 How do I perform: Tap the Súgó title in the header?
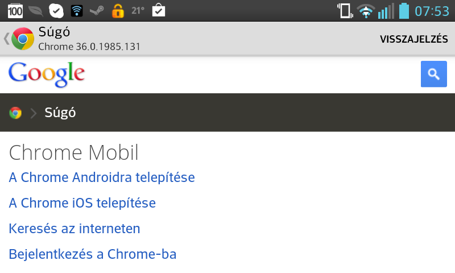54,32
